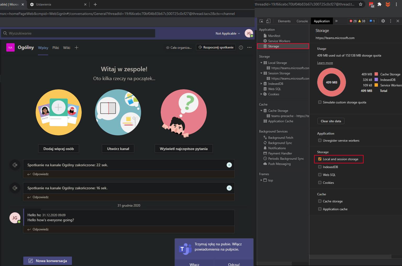Click the red calendar extension icon
Screen dimensions: 402x266
(x=371, y=4)
